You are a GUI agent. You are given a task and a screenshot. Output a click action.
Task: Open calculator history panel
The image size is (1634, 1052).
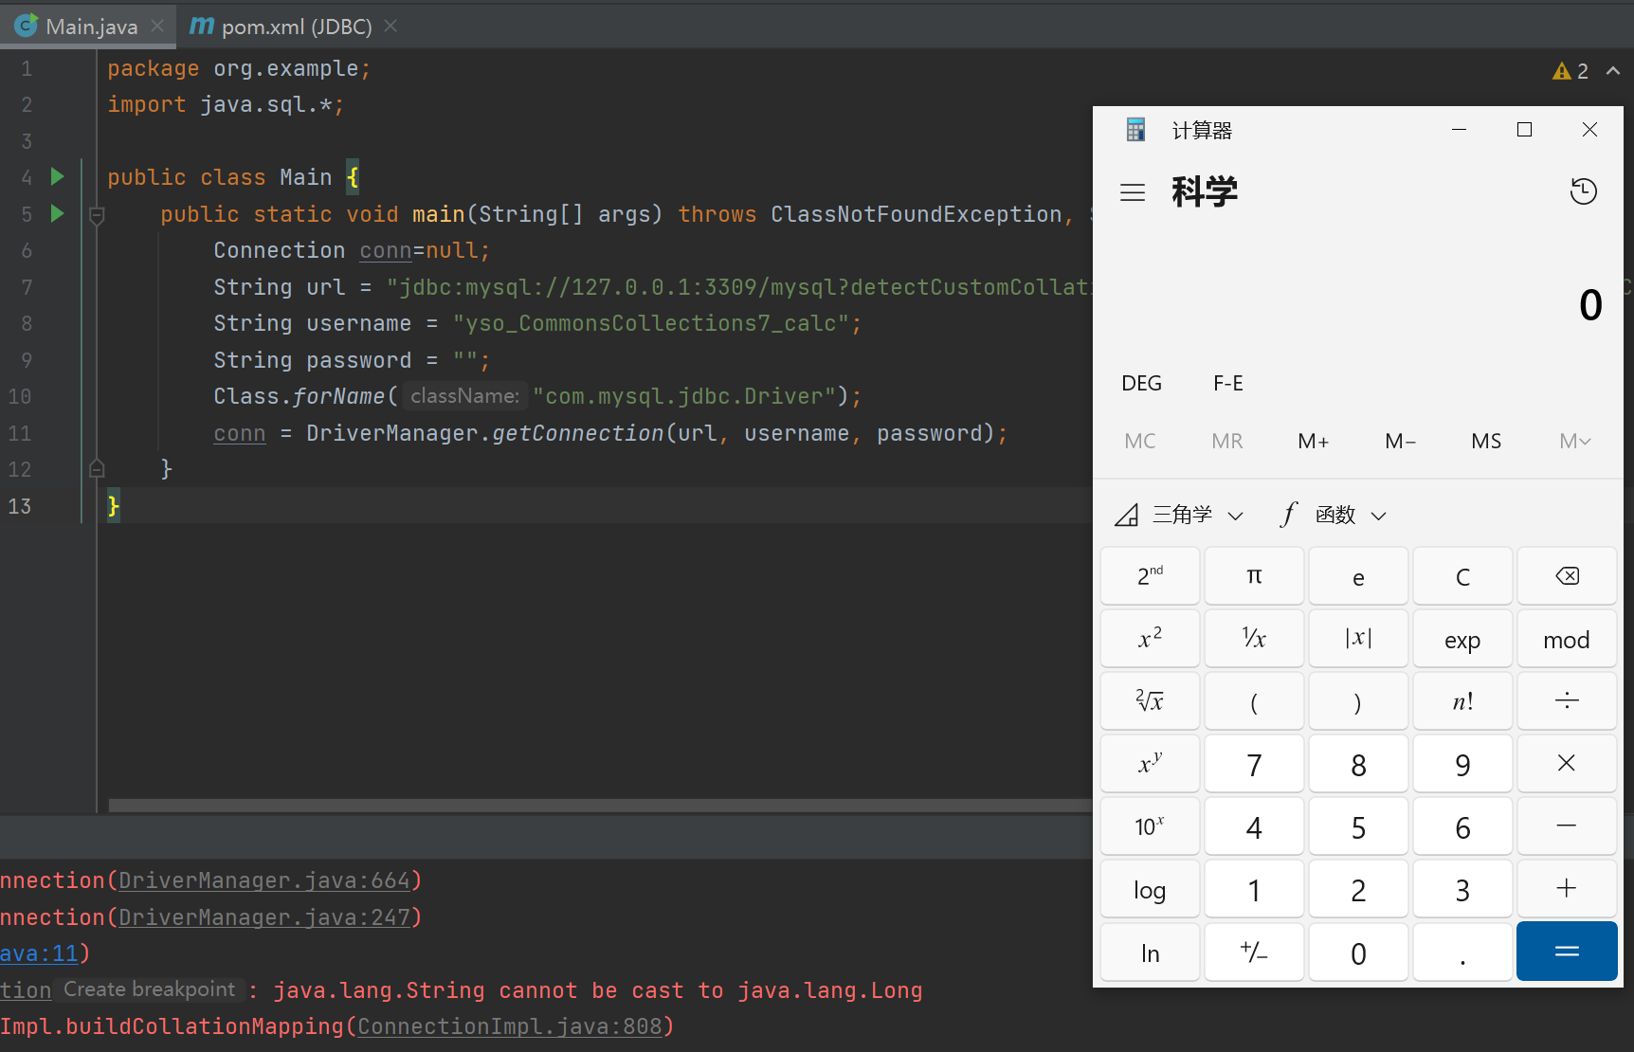coord(1584,191)
